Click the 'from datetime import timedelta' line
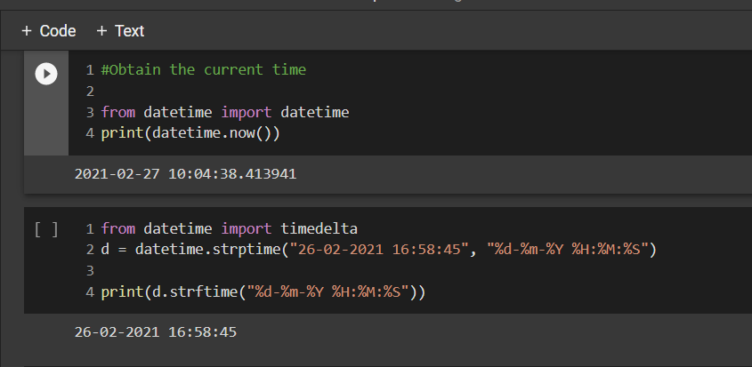This screenshot has width=752, height=367. (x=230, y=229)
